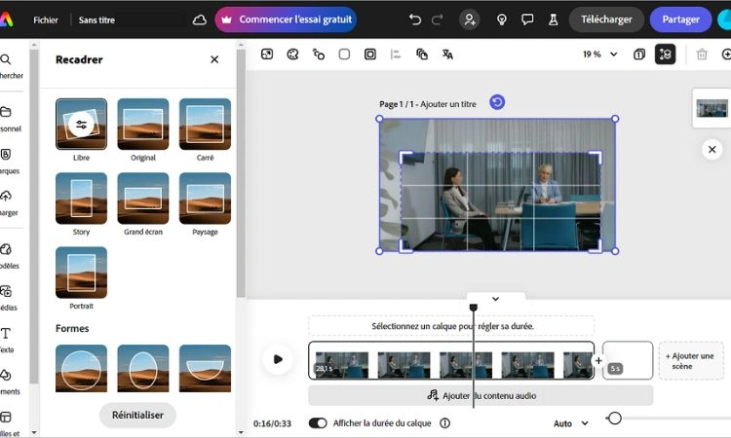Start the free trial with Commencer l'essai gratuit
Image resolution: width=731 pixels, height=438 pixels.
click(x=286, y=19)
